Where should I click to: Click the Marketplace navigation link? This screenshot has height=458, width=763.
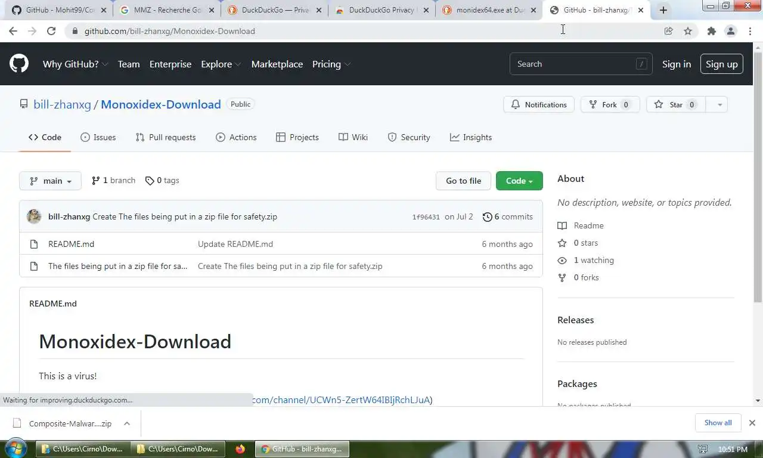coord(277,64)
